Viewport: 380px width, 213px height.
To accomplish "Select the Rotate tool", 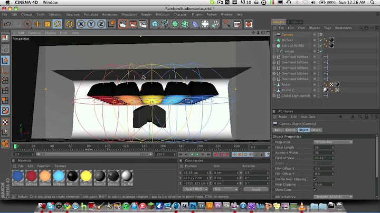I will [x=58, y=24].
